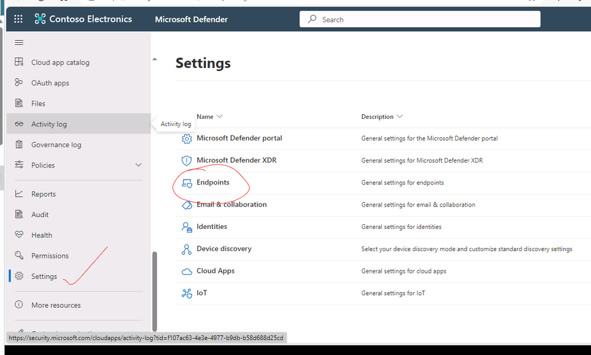
Task: Collapse the navigation with hamburger icon
Action: [19, 43]
